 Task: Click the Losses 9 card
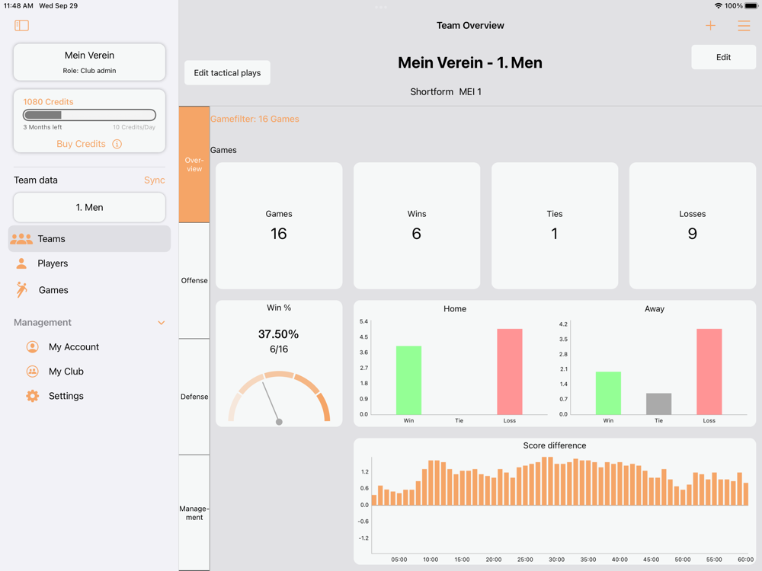click(x=693, y=226)
